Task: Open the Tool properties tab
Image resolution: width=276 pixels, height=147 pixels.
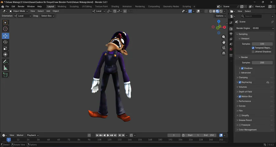Action: pos(231,22)
